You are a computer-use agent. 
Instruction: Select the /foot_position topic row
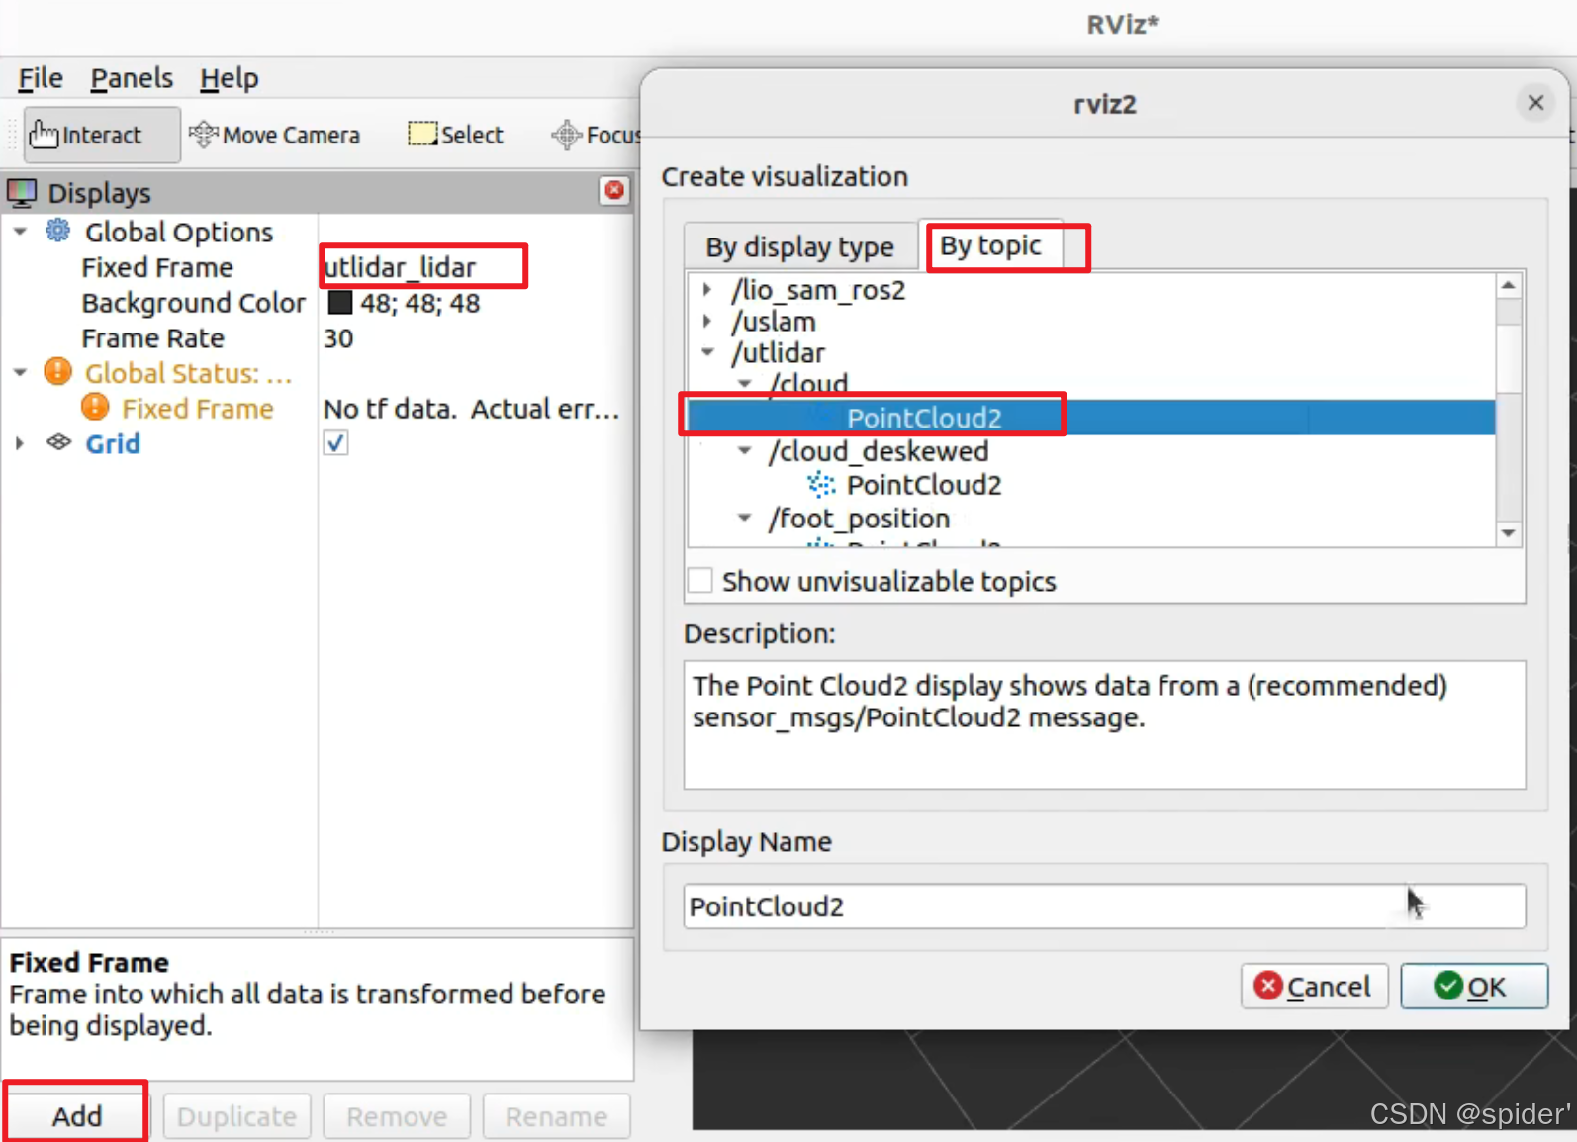point(859,519)
